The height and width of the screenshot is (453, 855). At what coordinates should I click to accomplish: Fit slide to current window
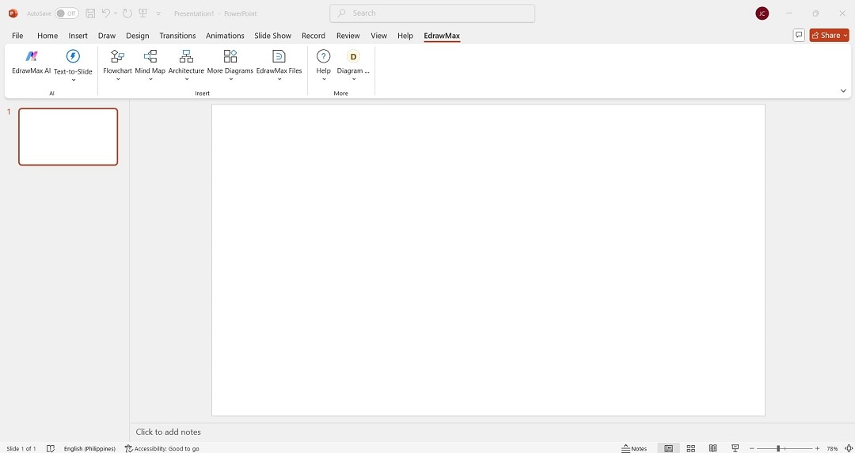point(849,448)
